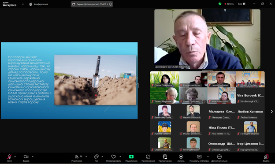The height and width of the screenshot is (164, 275).
Task: Open the Участники participants panel
Action: tap(77, 157)
